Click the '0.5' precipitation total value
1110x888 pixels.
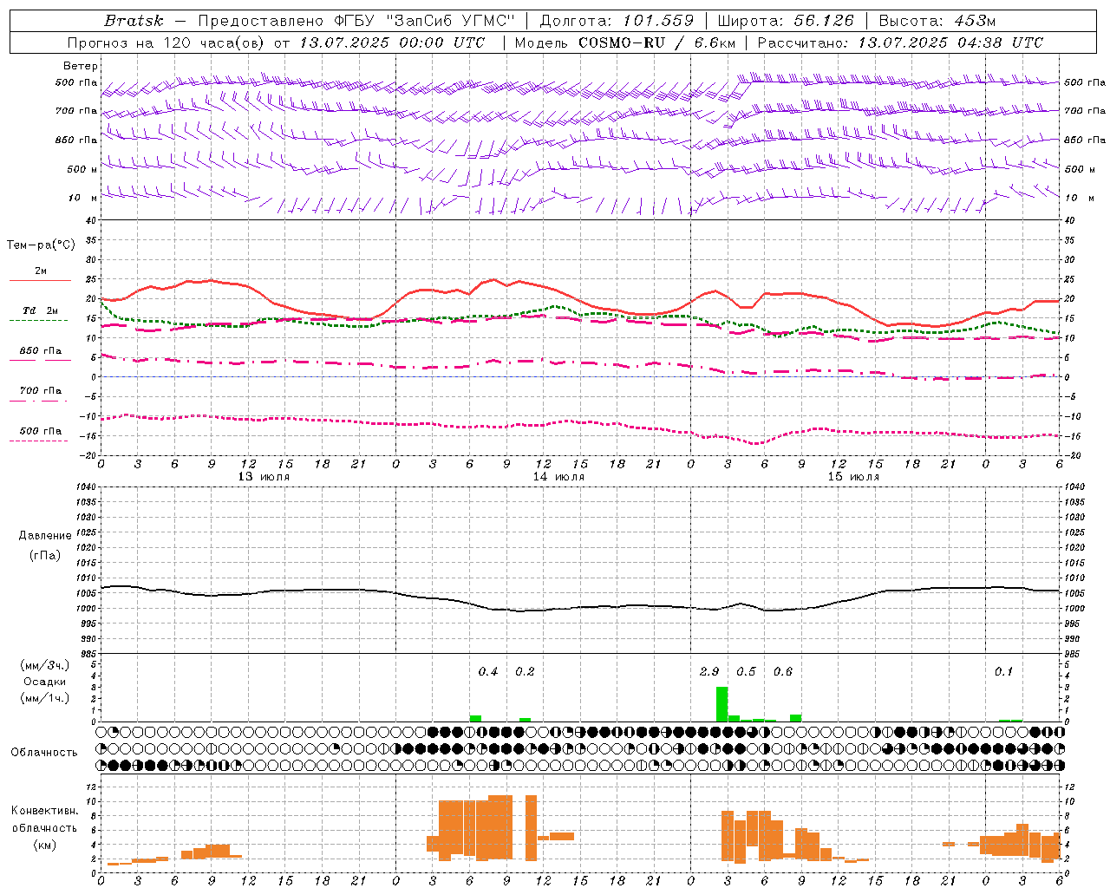click(746, 671)
